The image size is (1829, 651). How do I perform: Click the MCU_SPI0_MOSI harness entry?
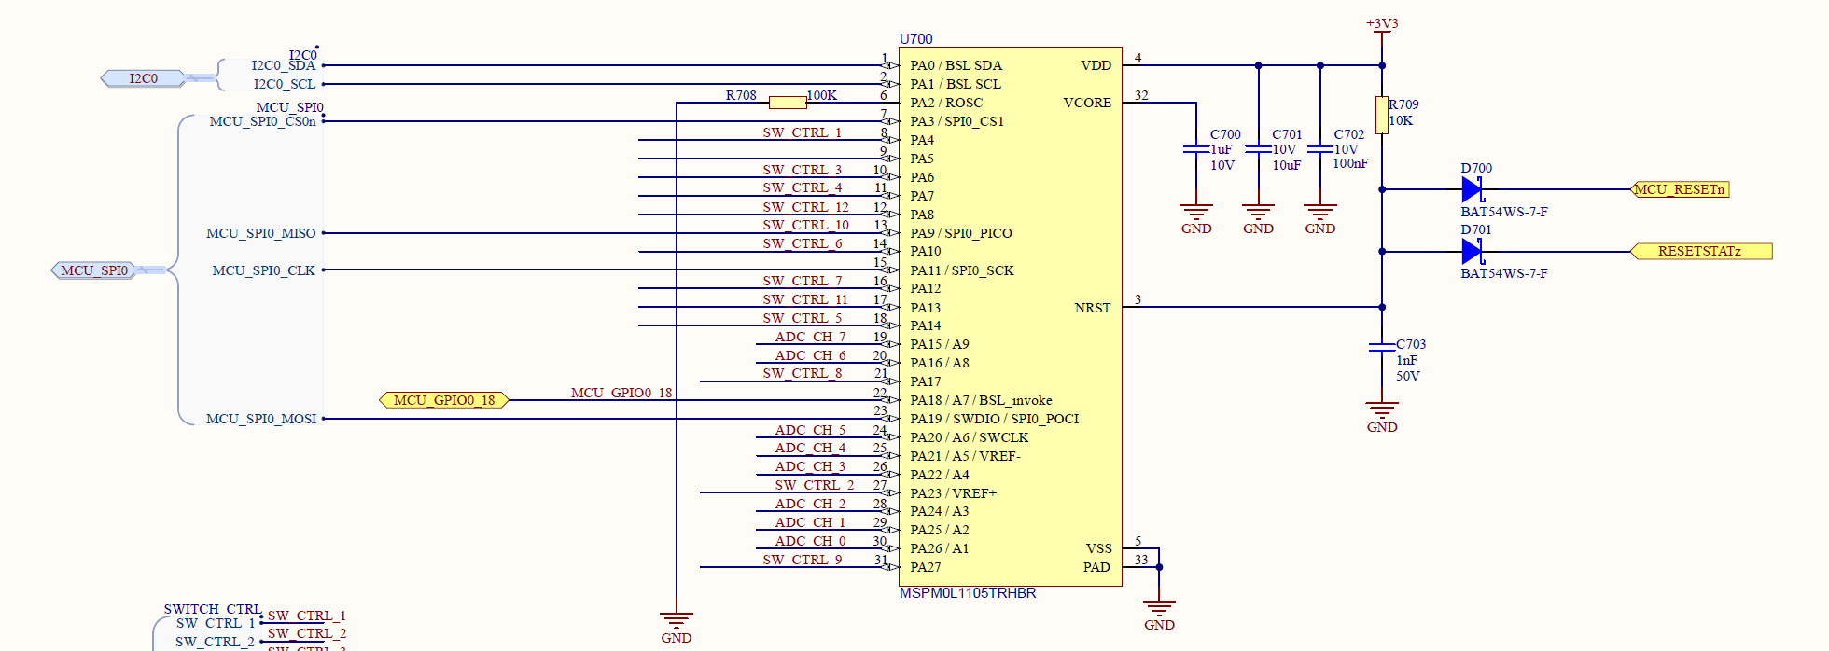(261, 419)
